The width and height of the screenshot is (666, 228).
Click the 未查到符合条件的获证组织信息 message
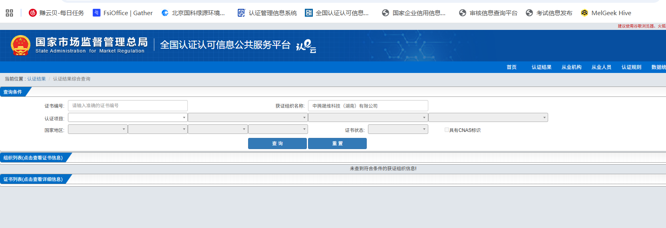[x=383, y=169]
